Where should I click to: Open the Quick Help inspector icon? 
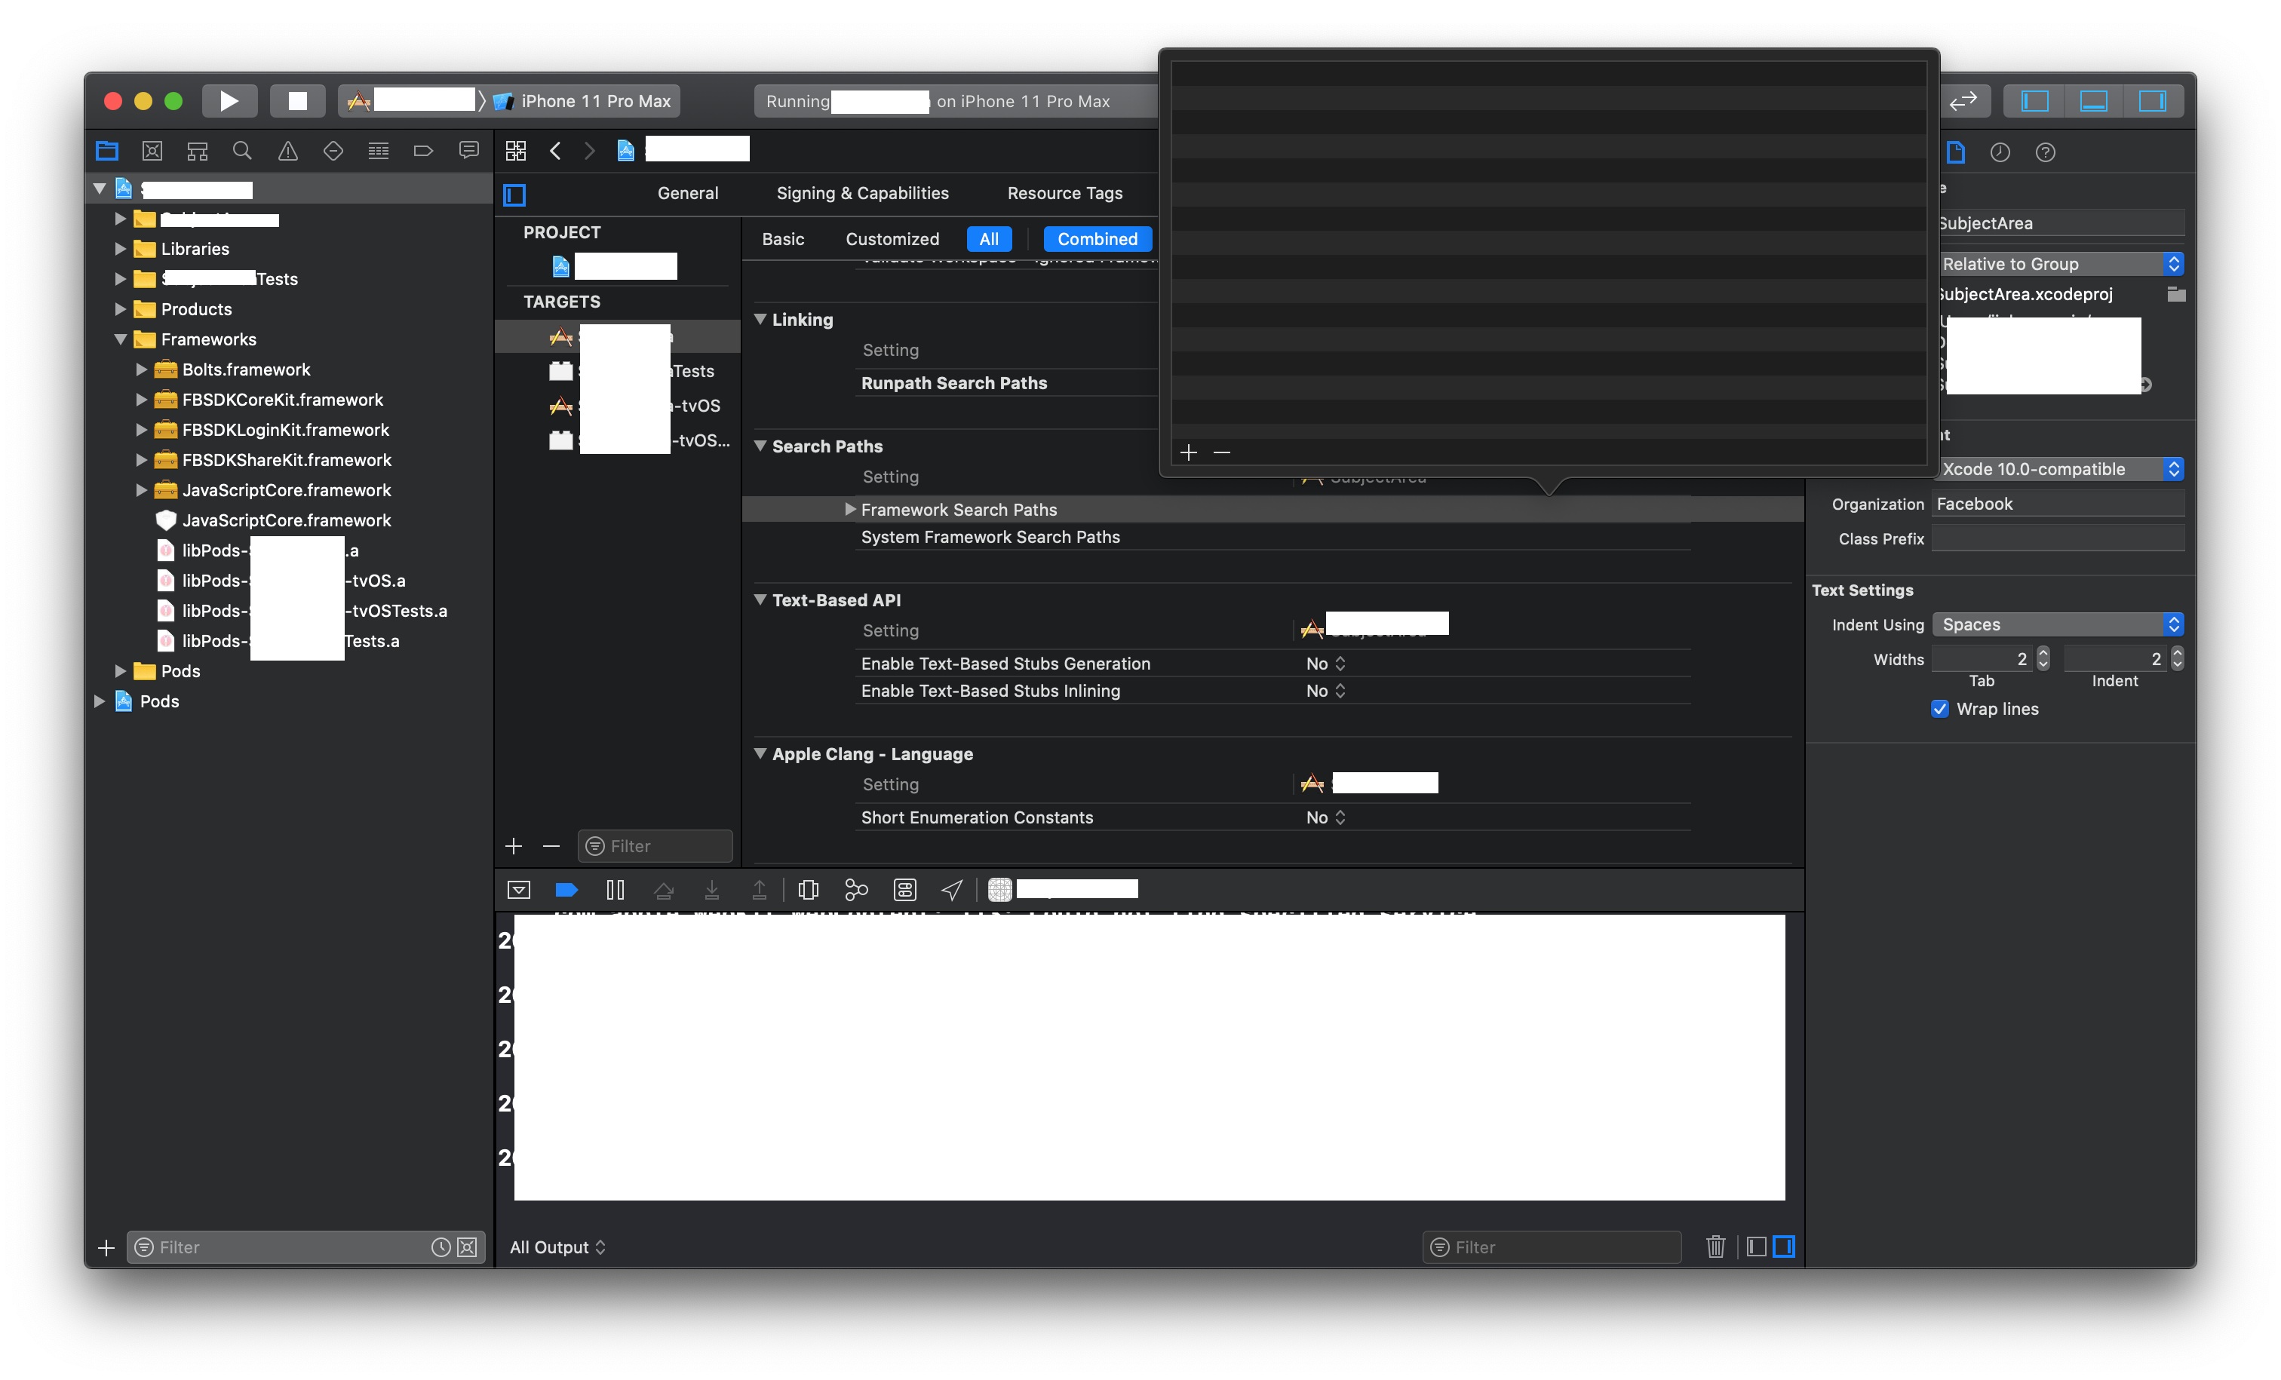[x=2045, y=152]
